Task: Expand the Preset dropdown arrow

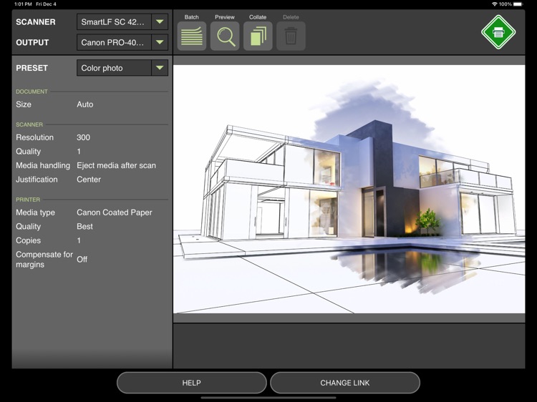Action: coord(160,68)
